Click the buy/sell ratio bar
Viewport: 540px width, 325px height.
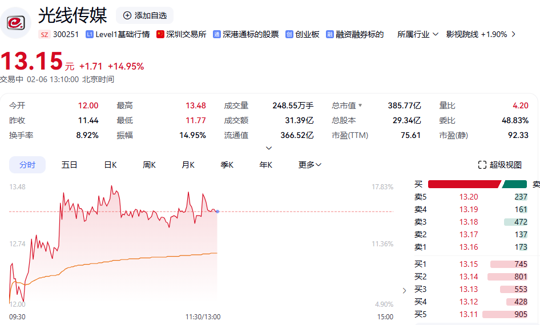coord(477,184)
